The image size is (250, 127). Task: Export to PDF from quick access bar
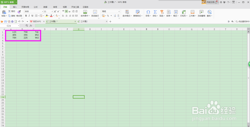click(9, 21)
